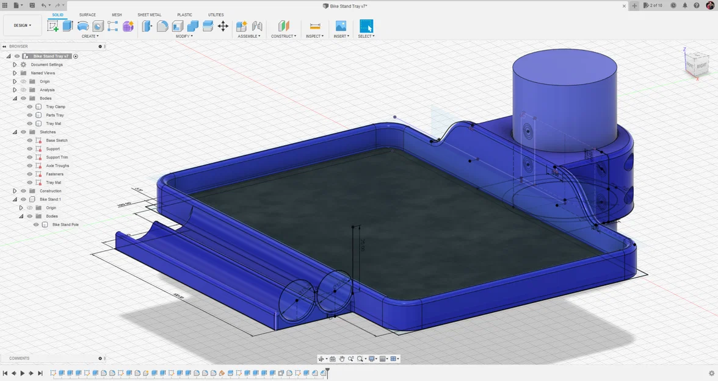Expand the Document Settings node
This screenshot has height=381, width=718.
(15, 65)
